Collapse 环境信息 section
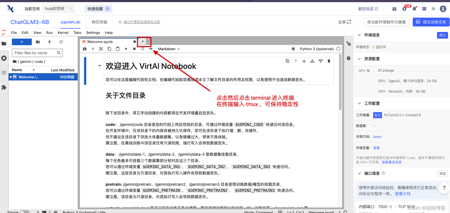 click(x=359, y=35)
